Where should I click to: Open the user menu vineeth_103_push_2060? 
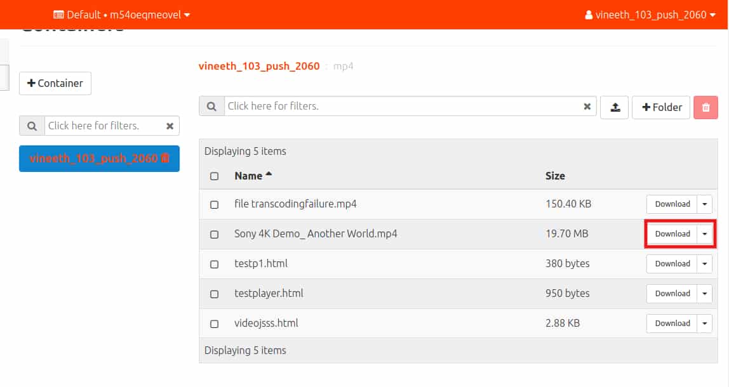click(x=650, y=15)
